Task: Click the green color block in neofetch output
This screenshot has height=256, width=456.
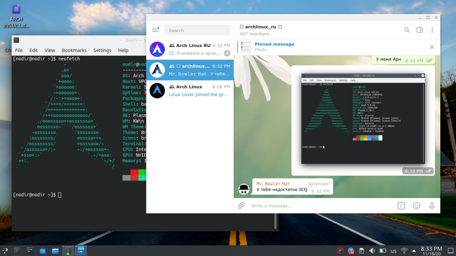Action: [142, 172]
